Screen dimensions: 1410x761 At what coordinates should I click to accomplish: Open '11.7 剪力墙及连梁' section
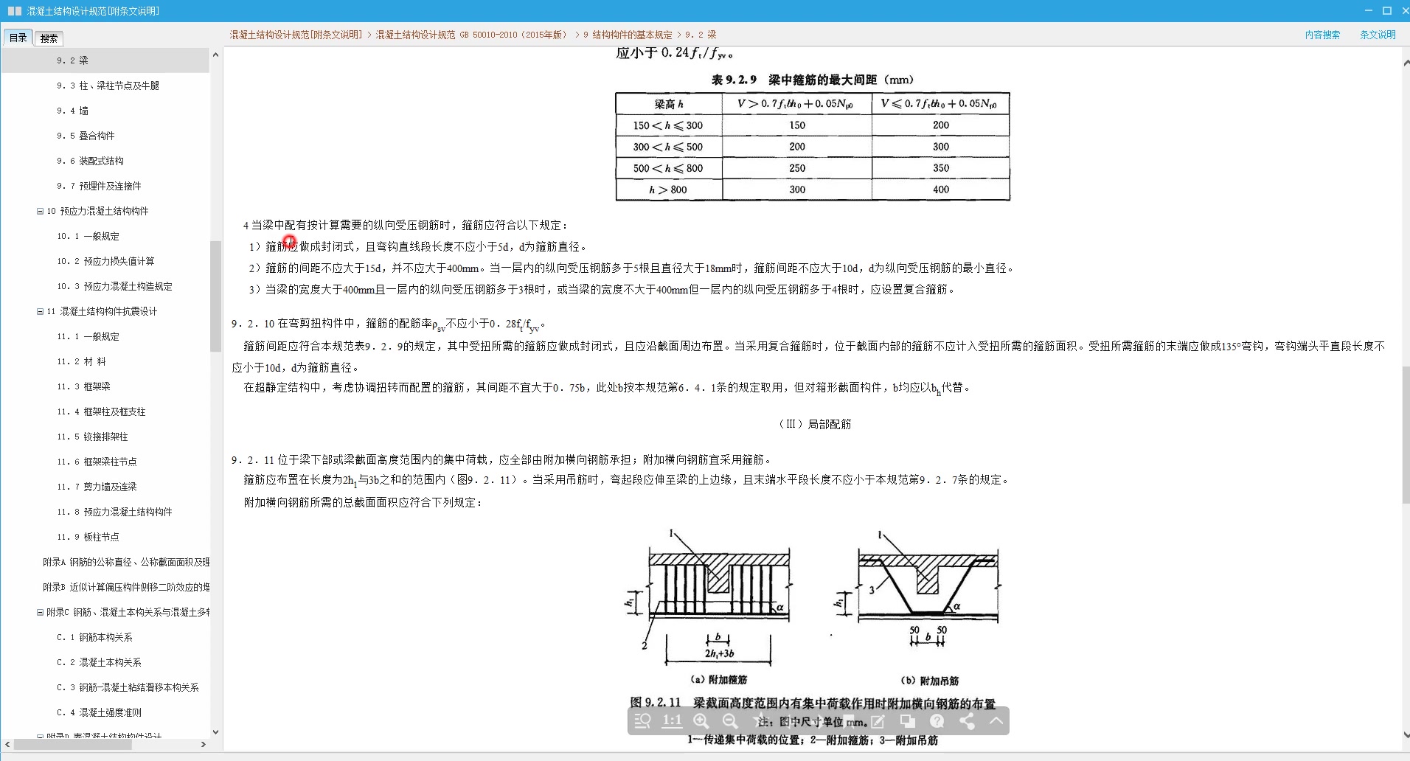pyautogui.click(x=97, y=487)
